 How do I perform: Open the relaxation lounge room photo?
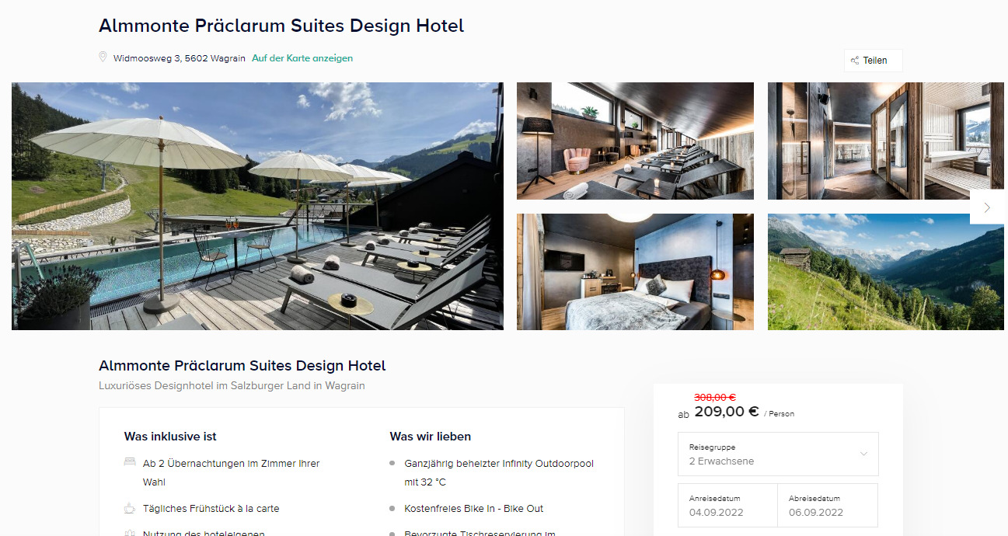click(635, 141)
